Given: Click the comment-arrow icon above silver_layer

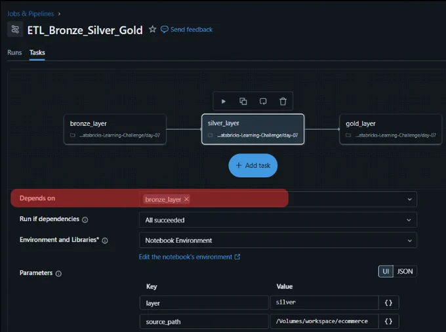Looking at the screenshot, I should coord(263,101).
